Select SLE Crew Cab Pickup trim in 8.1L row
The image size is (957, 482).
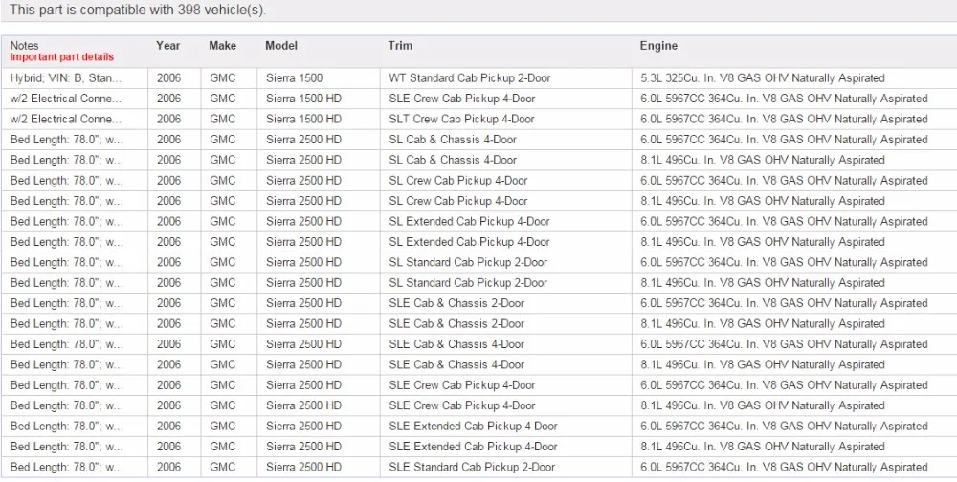tap(462, 405)
